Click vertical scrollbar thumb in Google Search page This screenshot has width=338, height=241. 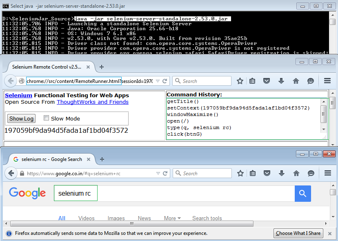333,192
